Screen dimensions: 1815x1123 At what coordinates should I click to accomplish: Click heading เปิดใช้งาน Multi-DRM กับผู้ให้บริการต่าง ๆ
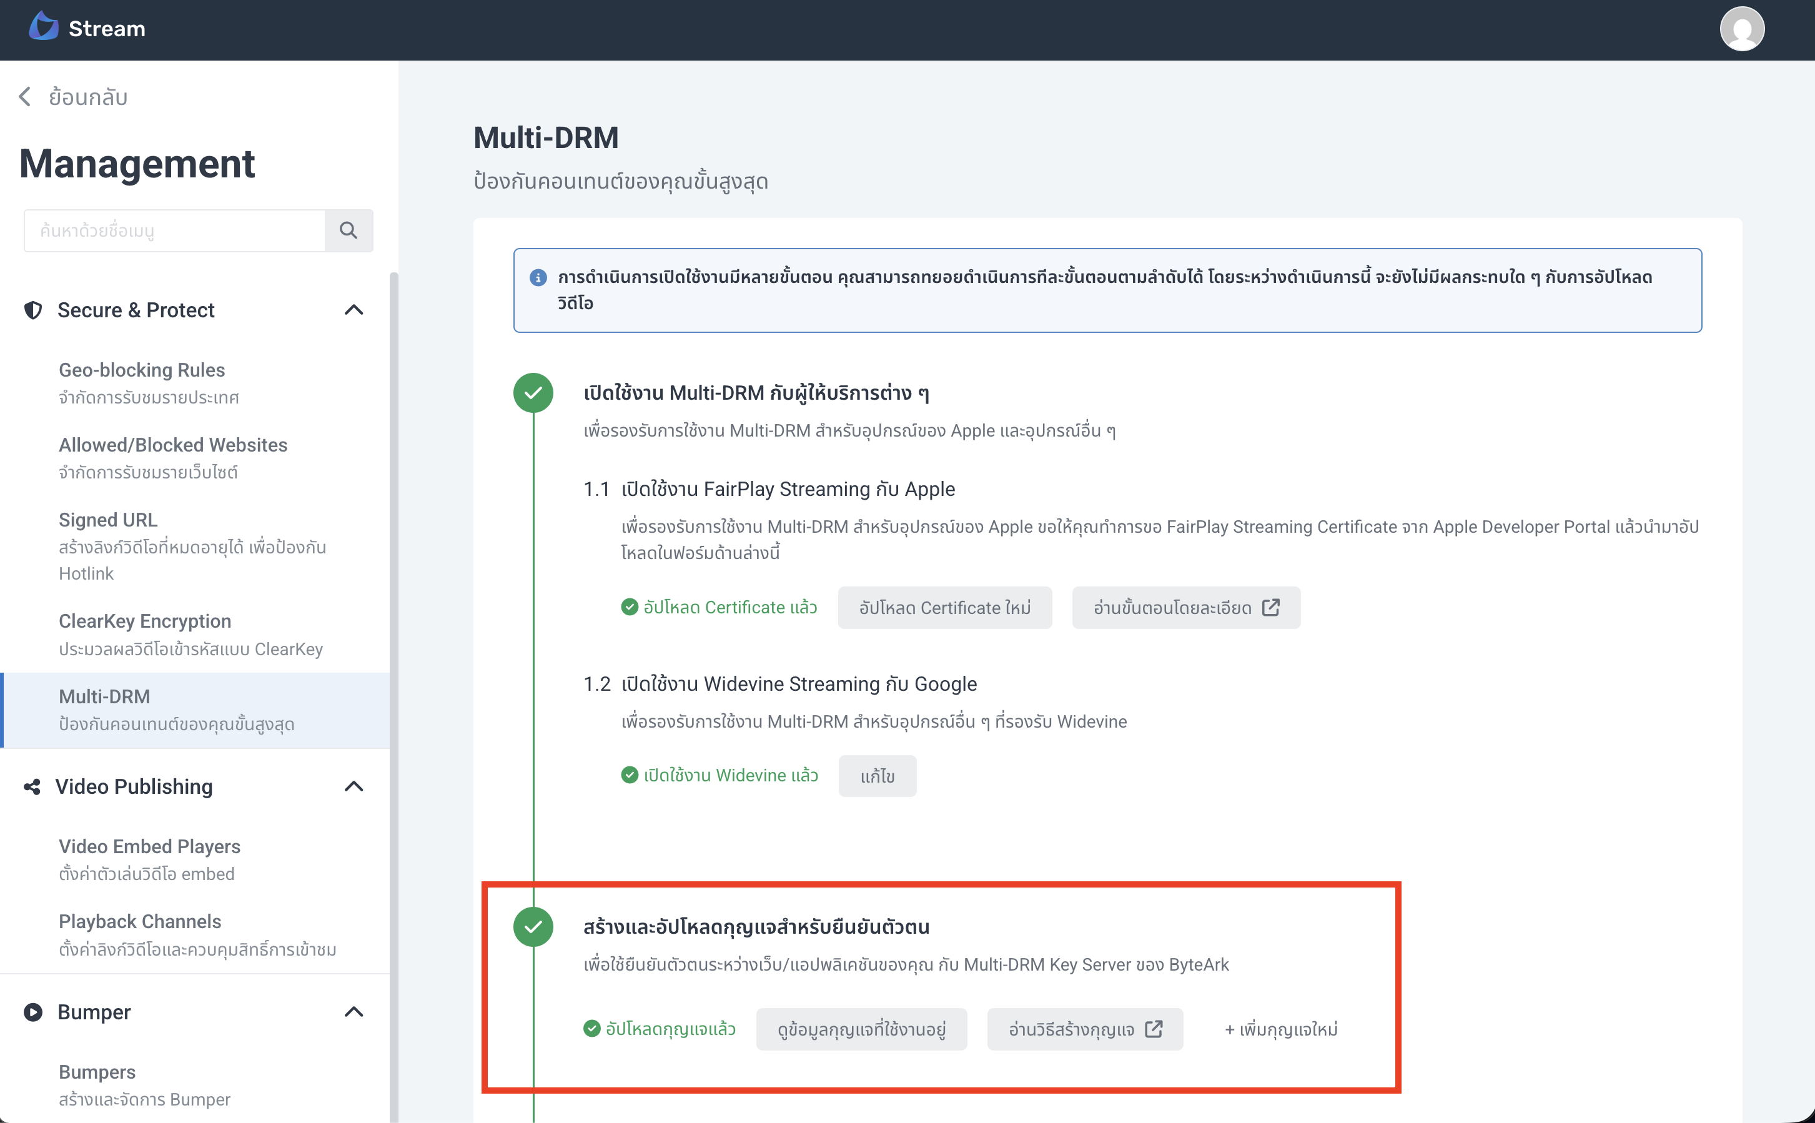coord(756,392)
